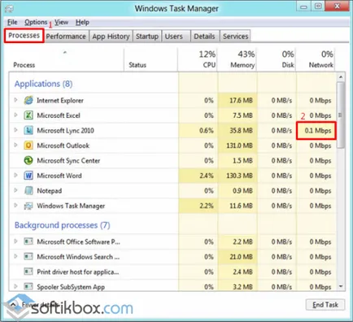Select the Print driver host row name
Image resolution: width=353 pixels, height=322 pixels.
[78, 272]
